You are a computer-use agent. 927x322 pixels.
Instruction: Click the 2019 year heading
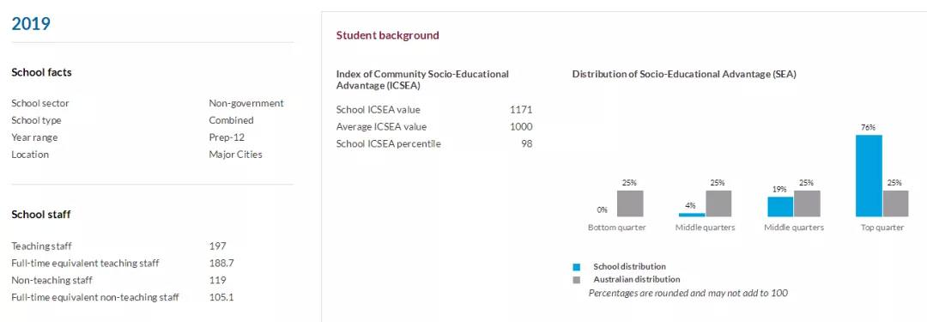[31, 24]
